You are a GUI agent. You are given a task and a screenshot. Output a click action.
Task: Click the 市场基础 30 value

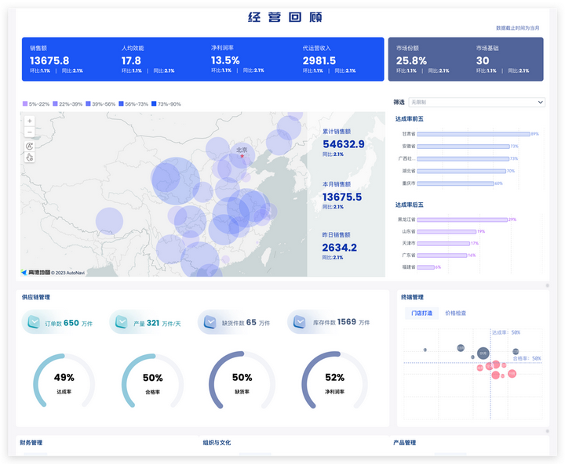tap(483, 60)
